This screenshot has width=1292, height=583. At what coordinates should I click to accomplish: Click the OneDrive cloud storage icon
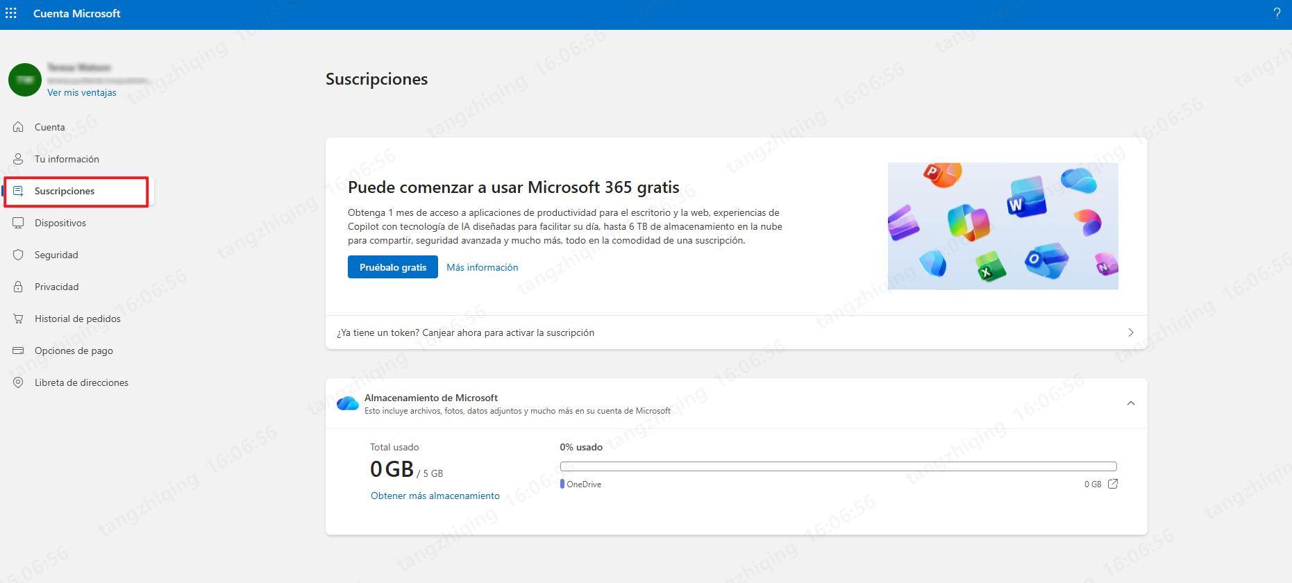[348, 403]
